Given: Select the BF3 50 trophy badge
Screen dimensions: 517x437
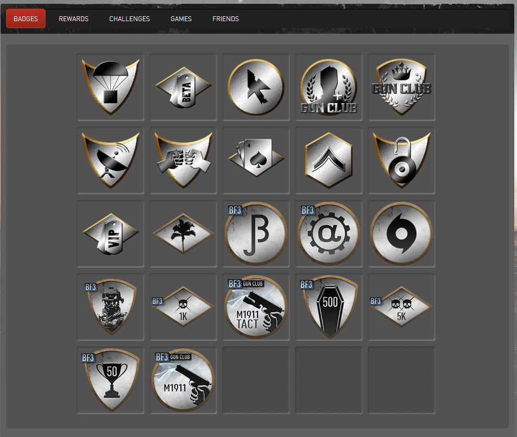Looking at the screenshot, I should (110, 380).
